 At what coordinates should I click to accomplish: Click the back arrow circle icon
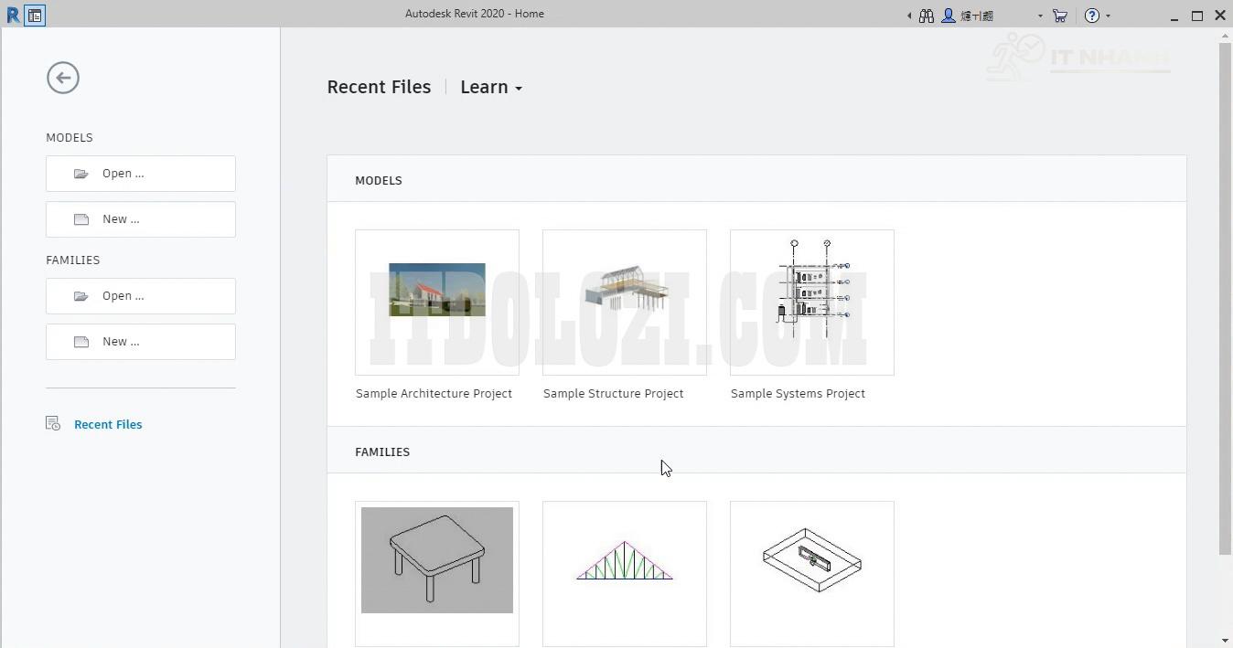point(63,78)
